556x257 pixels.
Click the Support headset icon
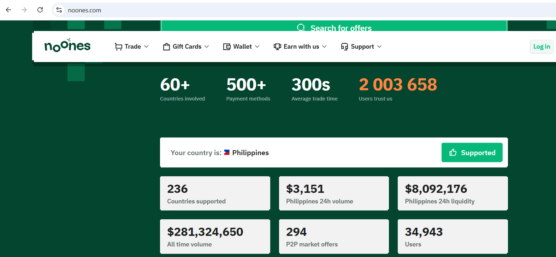pyautogui.click(x=344, y=47)
